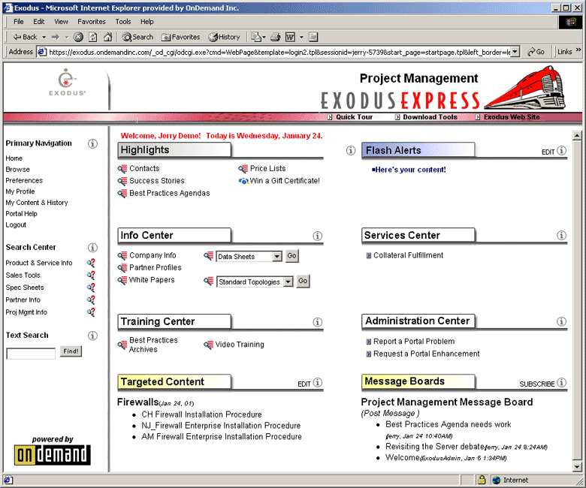This screenshot has width=586, height=488.
Task: Click the Go button next to Data Sheets
Action: pyautogui.click(x=292, y=256)
